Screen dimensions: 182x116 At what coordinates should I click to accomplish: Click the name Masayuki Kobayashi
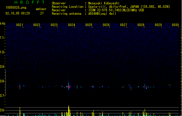104,3
